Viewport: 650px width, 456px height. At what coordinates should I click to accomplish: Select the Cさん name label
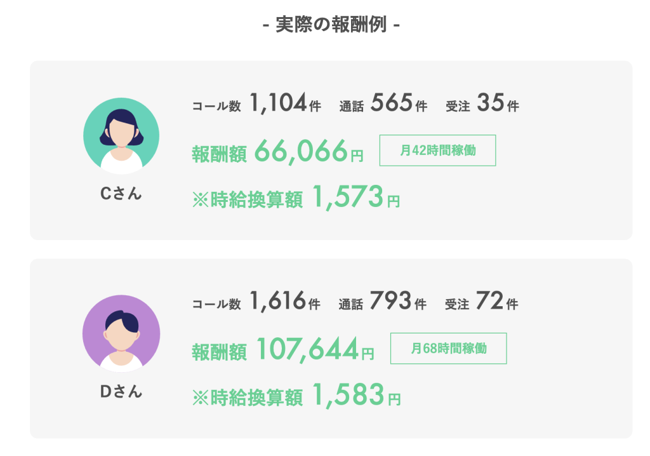tap(121, 194)
